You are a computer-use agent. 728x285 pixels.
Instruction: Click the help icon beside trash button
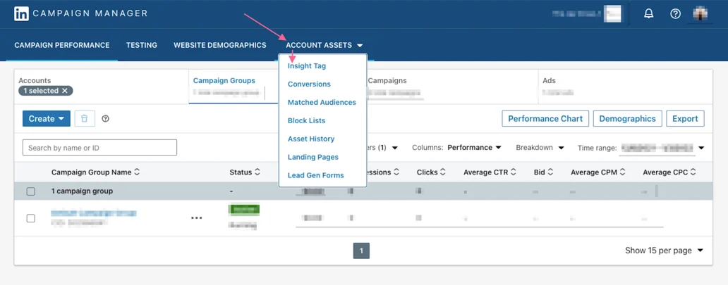(105, 119)
